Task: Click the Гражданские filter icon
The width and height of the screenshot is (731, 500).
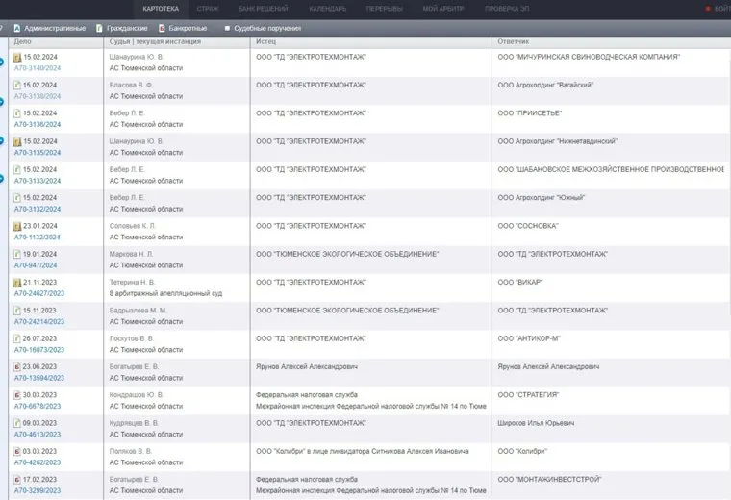Action: pyautogui.click(x=99, y=29)
